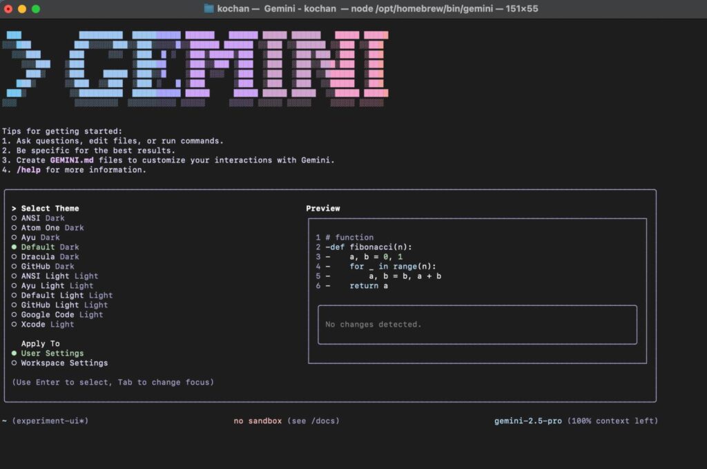Viewport: 707px width, 469px height.
Task: Click the yellow minimize window button
Action: 21,9
